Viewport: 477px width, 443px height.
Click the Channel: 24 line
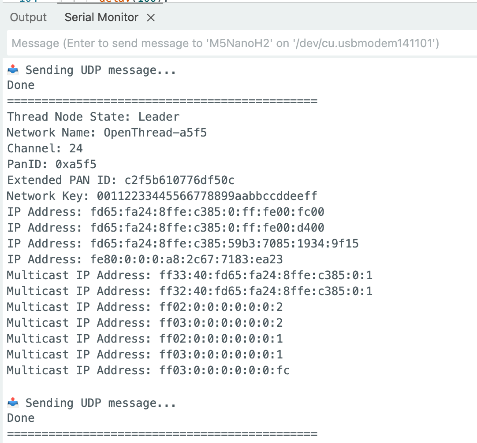45,148
